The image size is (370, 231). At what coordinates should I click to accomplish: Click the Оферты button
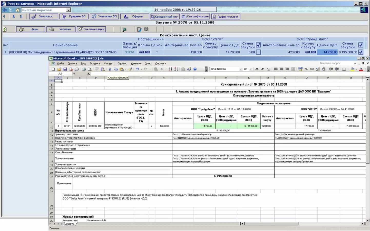135,16
